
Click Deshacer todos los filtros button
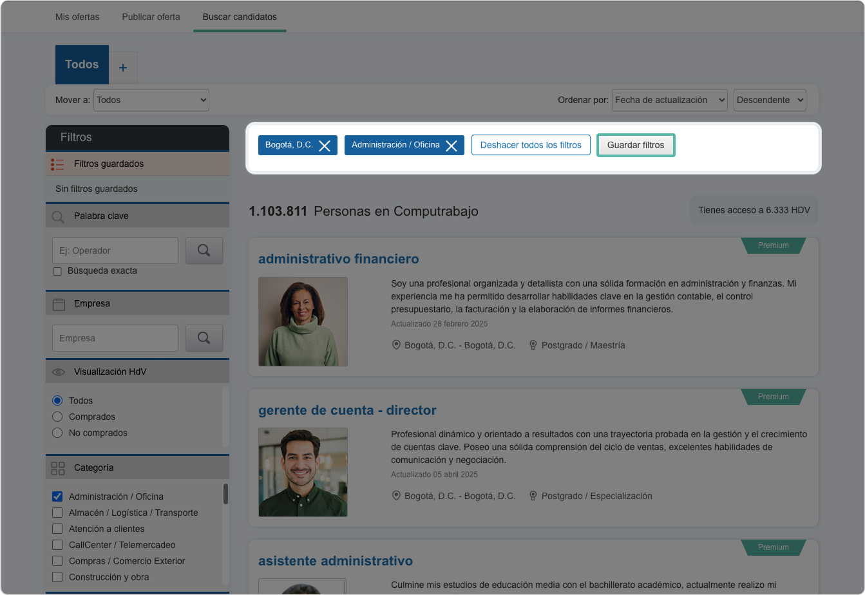tap(531, 145)
